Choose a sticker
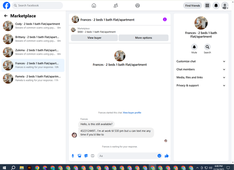 pyautogui.click(x=86, y=156)
